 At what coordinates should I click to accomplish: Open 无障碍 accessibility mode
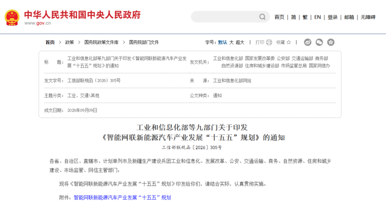point(368,17)
